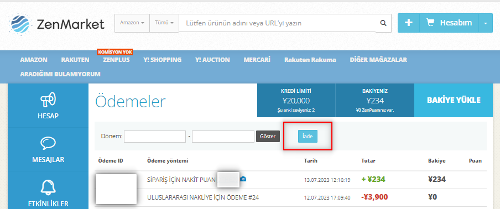This screenshot has height=209, width=500.
Task: Click the camera icon in payment row
Action: (x=243, y=179)
